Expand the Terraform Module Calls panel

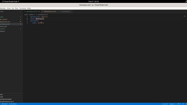point(11,102)
